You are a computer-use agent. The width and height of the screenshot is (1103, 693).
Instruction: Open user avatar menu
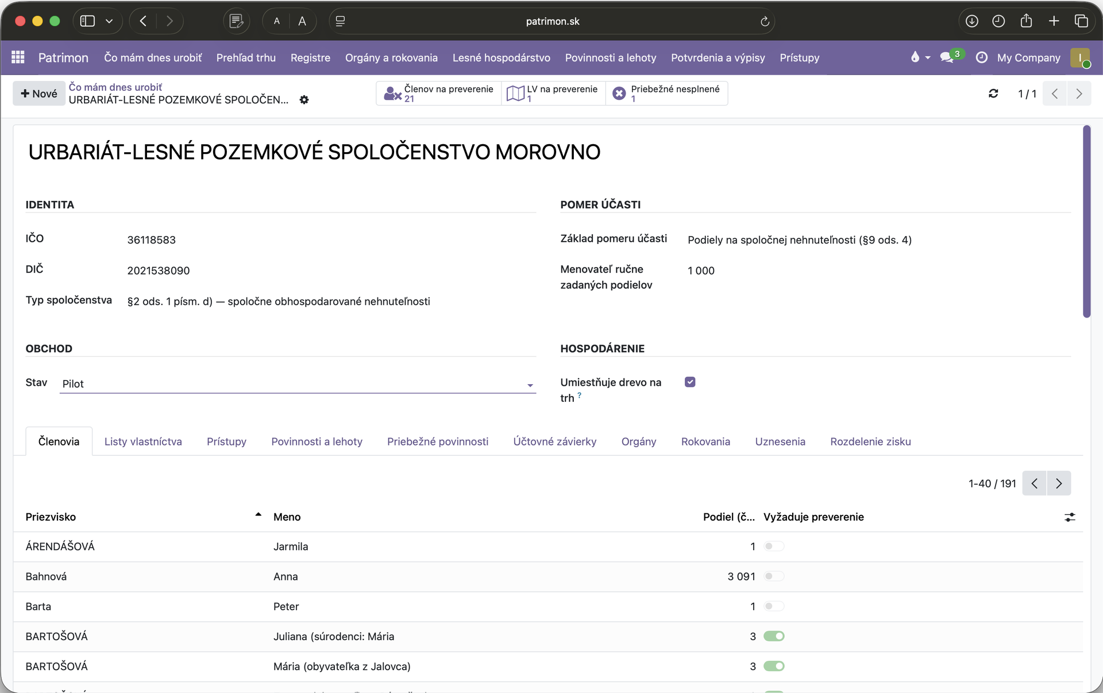pos(1080,57)
